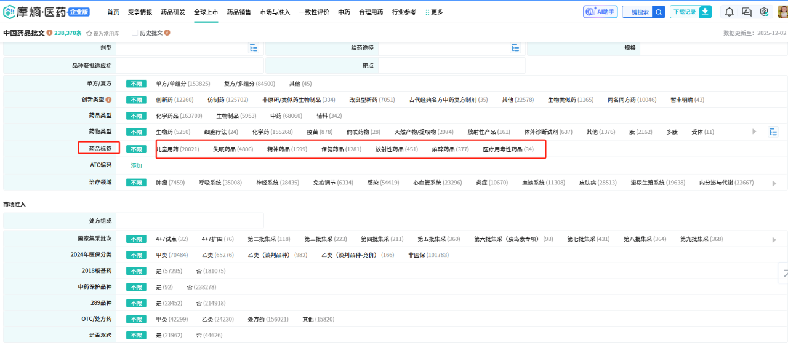Click the enterprise shield icon
Viewport: 788px width, 359px height.
(x=764, y=12)
